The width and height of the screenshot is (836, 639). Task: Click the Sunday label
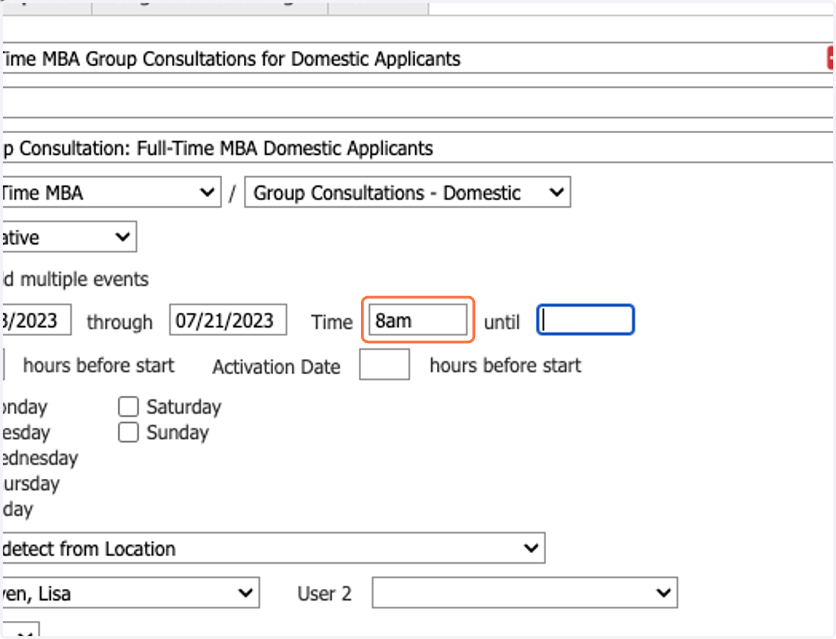coord(178,433)
